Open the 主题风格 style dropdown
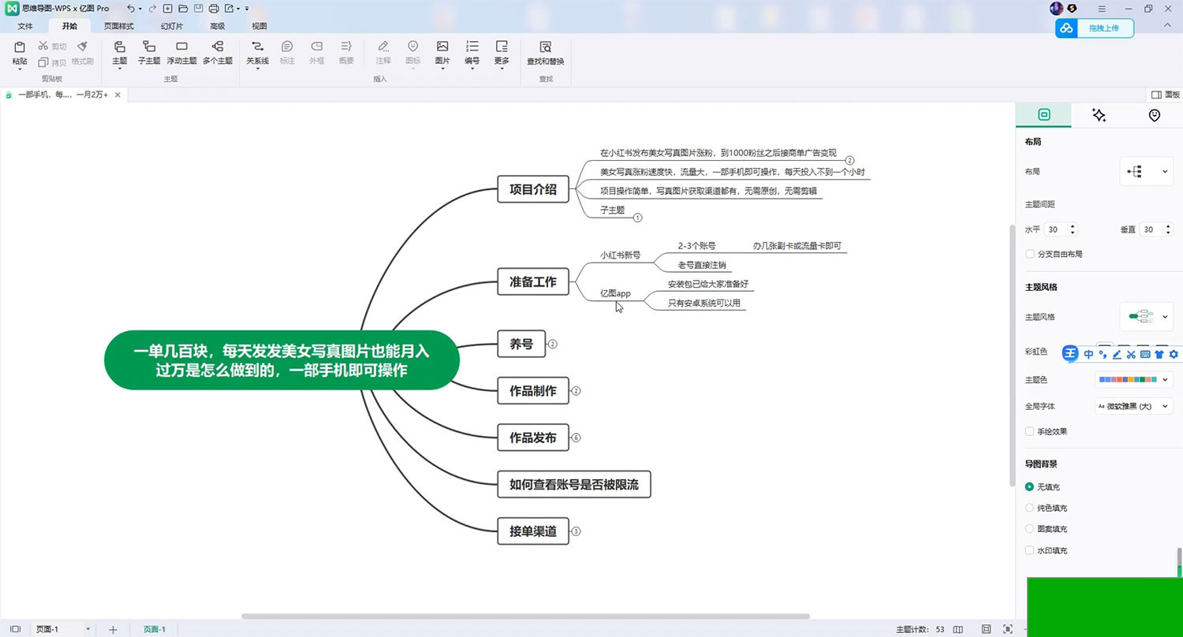This screenshot has height=637, width=1183. click(x=1147, y=317)
